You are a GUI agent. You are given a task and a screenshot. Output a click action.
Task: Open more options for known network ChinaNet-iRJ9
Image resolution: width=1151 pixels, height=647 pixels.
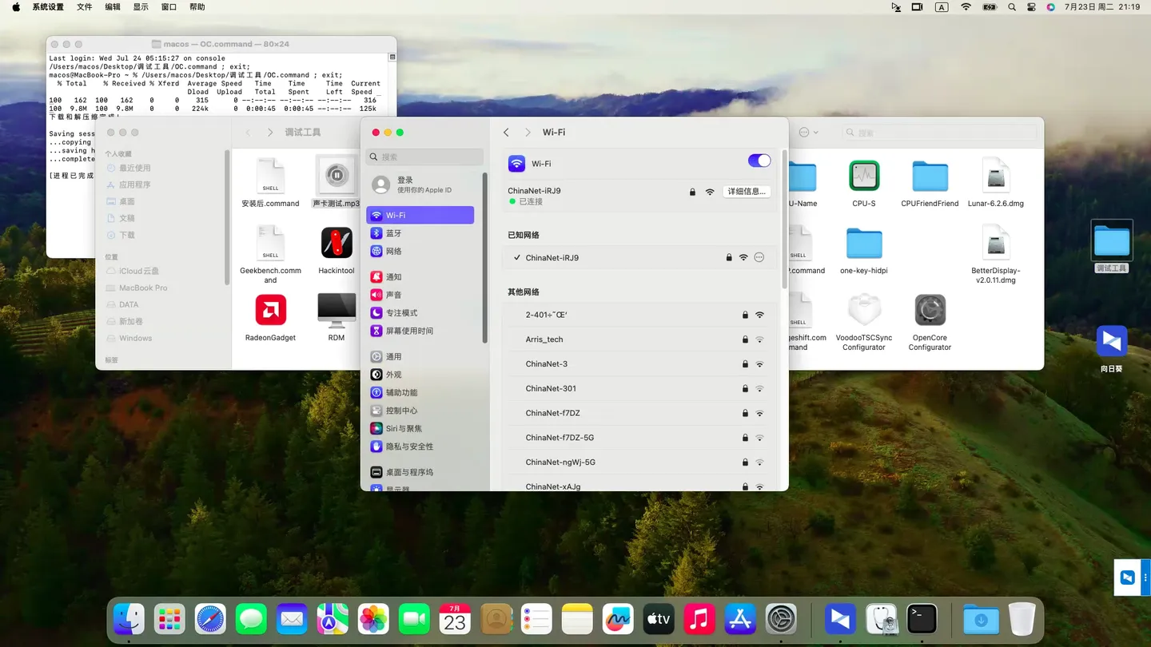point(759,258)
